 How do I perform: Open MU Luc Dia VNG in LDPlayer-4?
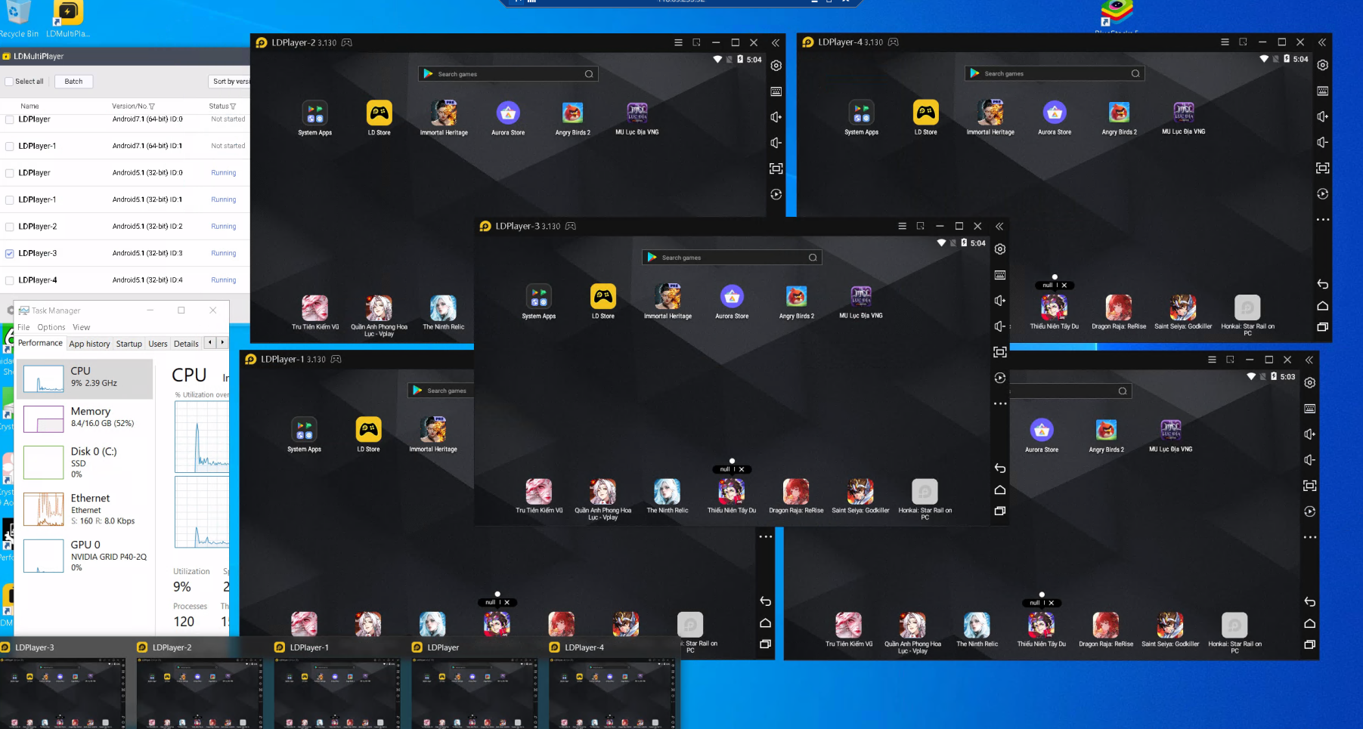(1183, 113)
